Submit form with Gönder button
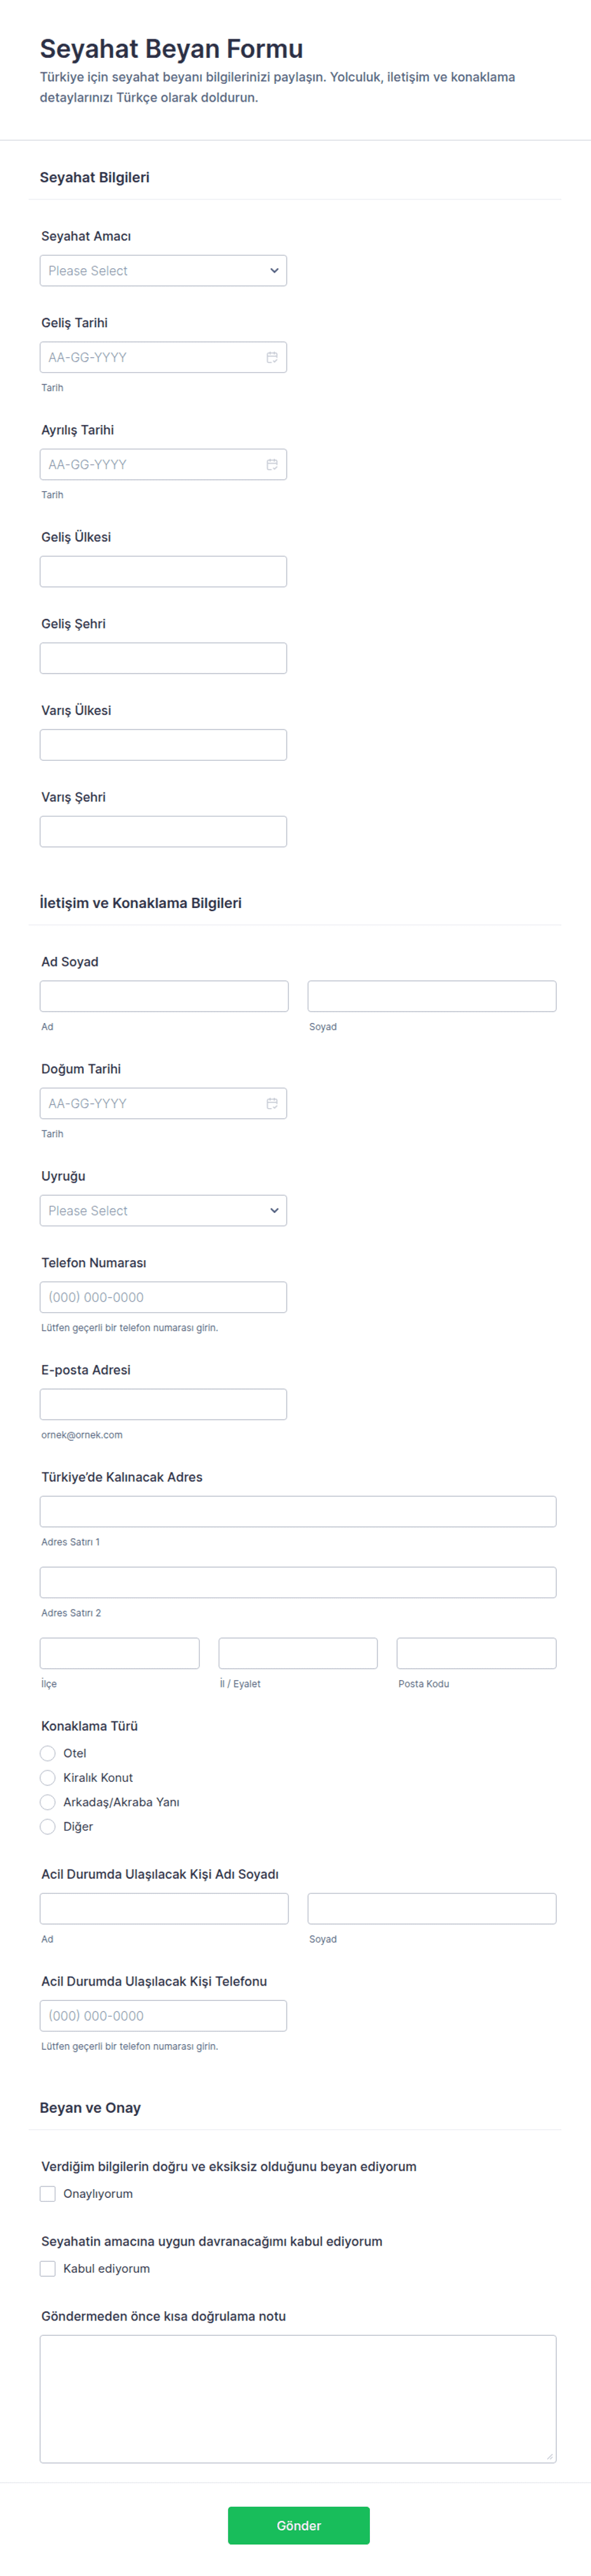 (298, 2525)
